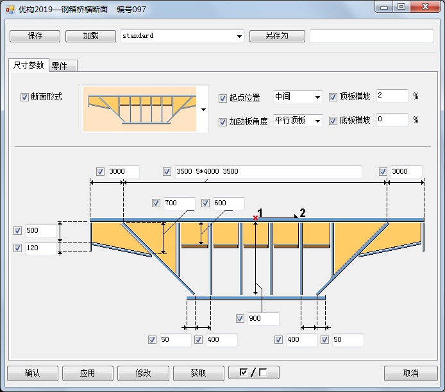The image size is (445, 392).
Task: Uncheck the box beside the 500 field
Action: tap(17, 231)
